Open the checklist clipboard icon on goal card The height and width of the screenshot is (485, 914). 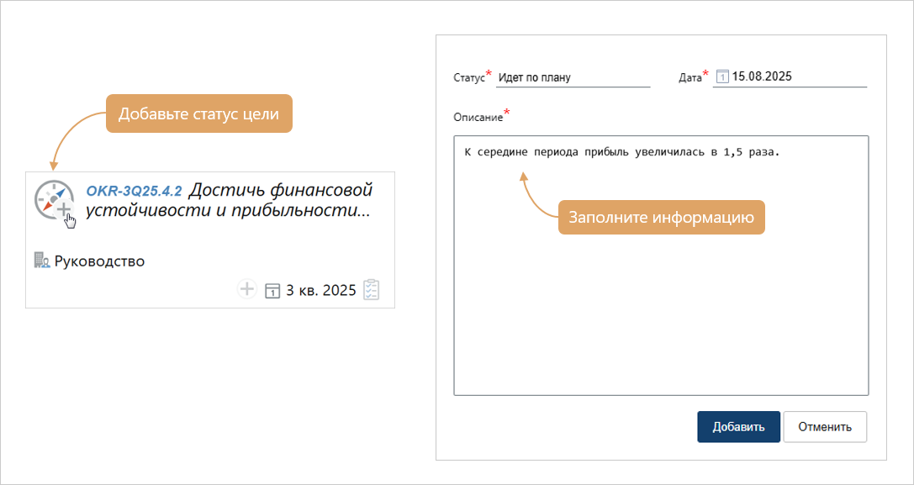click(x=372, y=290)
